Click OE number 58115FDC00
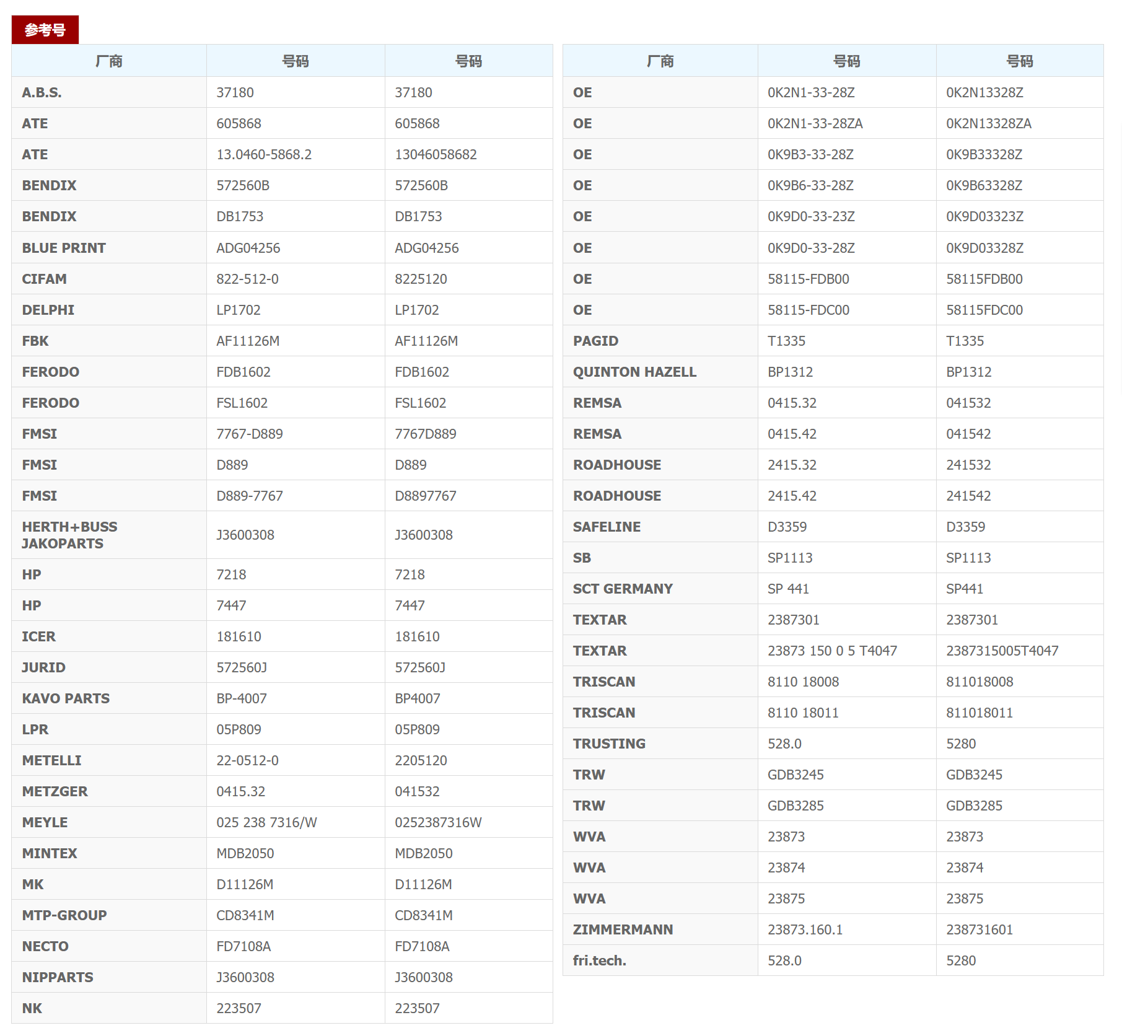Screen dimensions: 1122x1028 (984, 310)
